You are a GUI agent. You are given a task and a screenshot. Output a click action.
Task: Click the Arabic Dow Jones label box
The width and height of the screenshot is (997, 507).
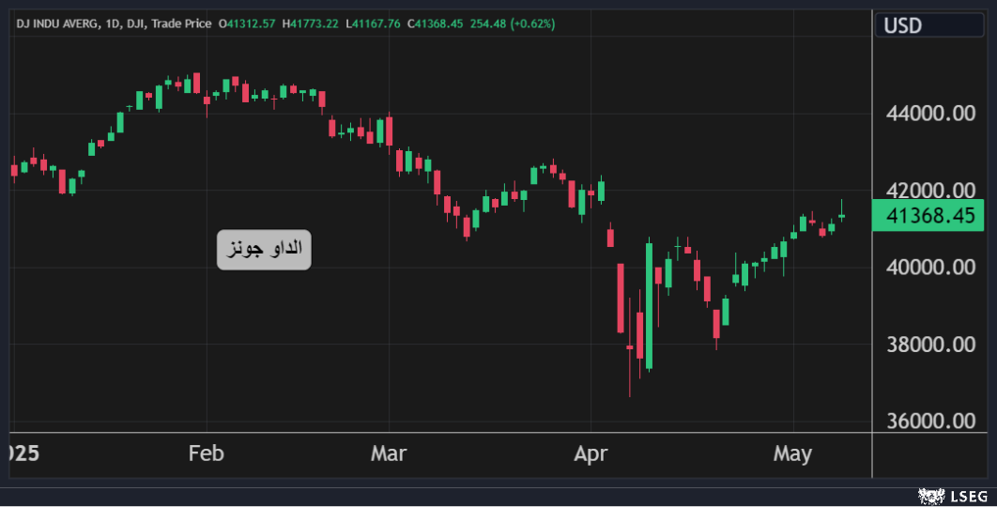click(x=264, y=250)
